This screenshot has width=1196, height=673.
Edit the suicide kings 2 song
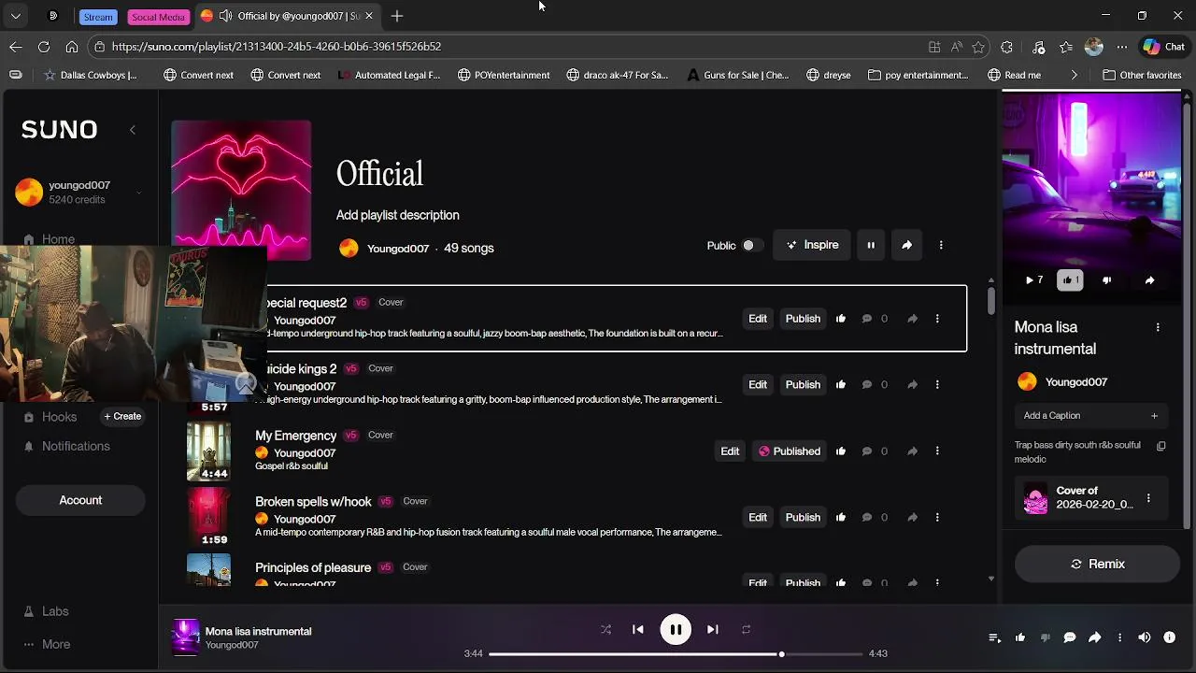[x=758, y=385]
